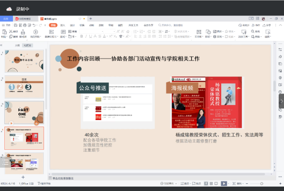
Task: Open the 插入 Insert ribbon tab
Action: point(63,25)
